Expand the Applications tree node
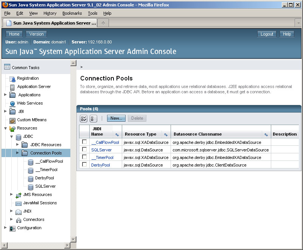303x250 pixels. 5,94
